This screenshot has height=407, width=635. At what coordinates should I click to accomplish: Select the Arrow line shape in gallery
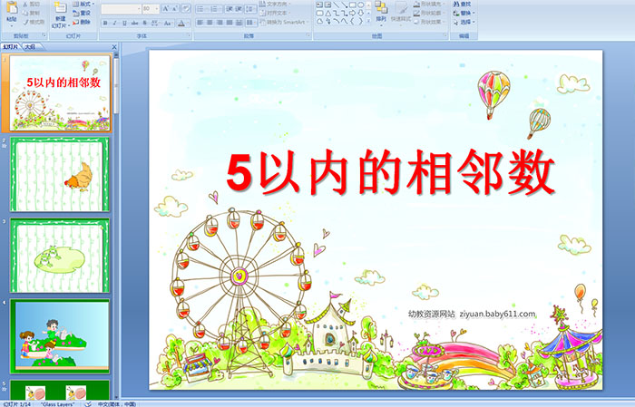click(x=344, y=5)
